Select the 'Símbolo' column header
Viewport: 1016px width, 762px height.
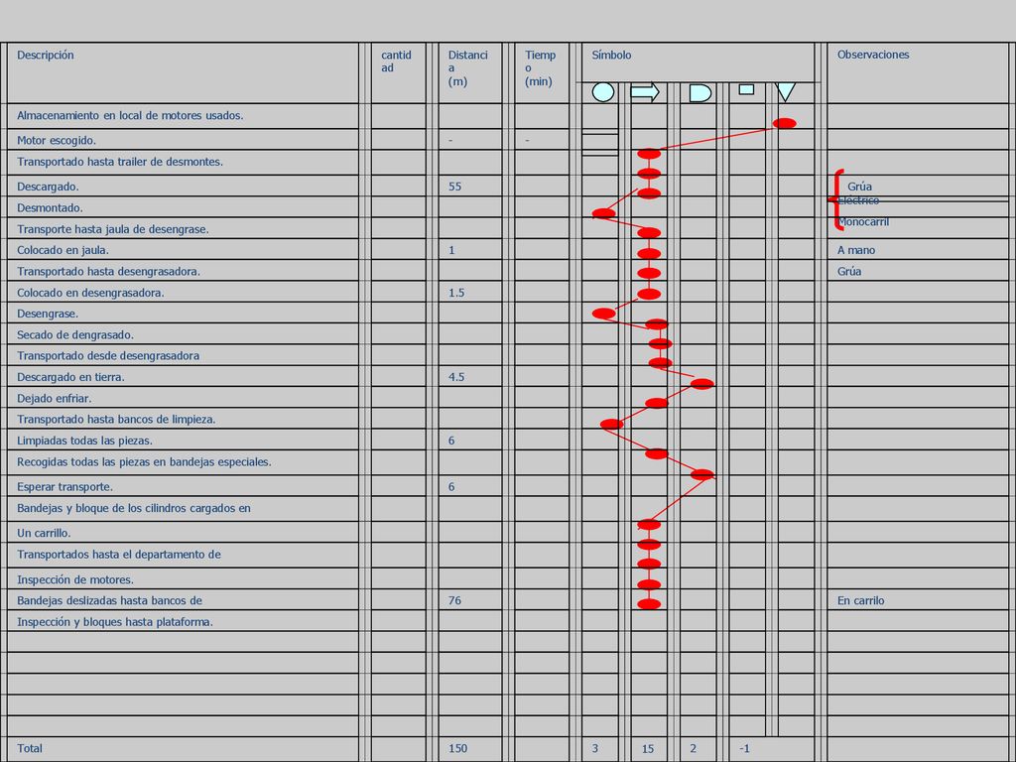pos(611,56)
